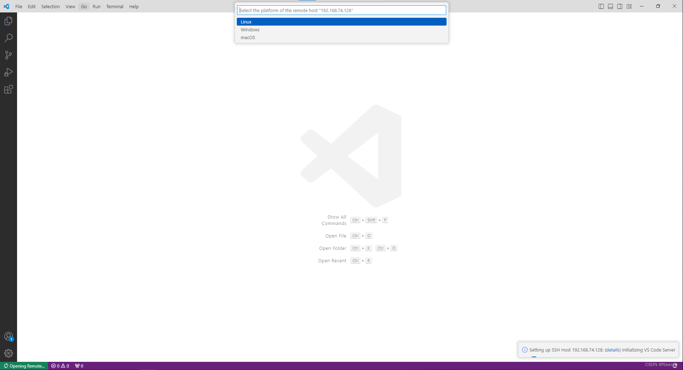Viewport: 683px width, 370px height.
Task: Open the Explorer view in activity bar
Action: (9, 21)
